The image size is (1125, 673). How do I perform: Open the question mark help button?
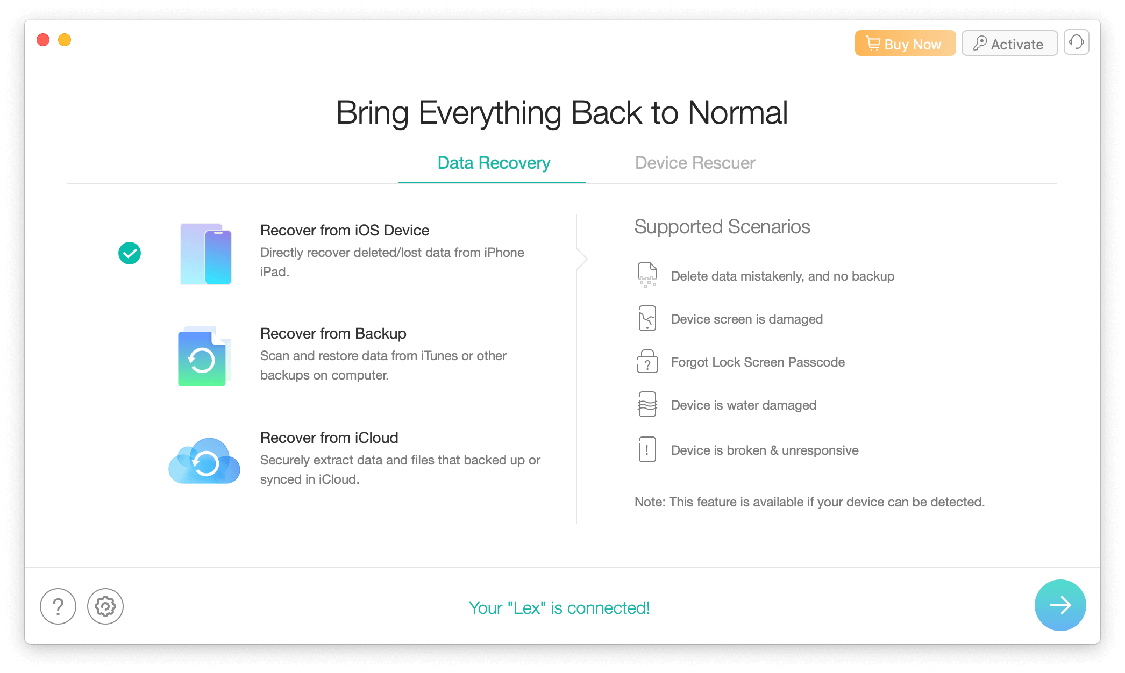tap(58, 606)
